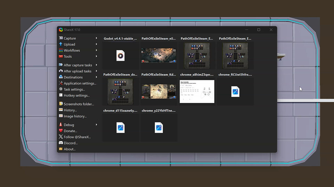Expand the Capture submenu arrow
The width and height of the screenshot is (334, 187).
pyautogui.click(x=97, y=38)
